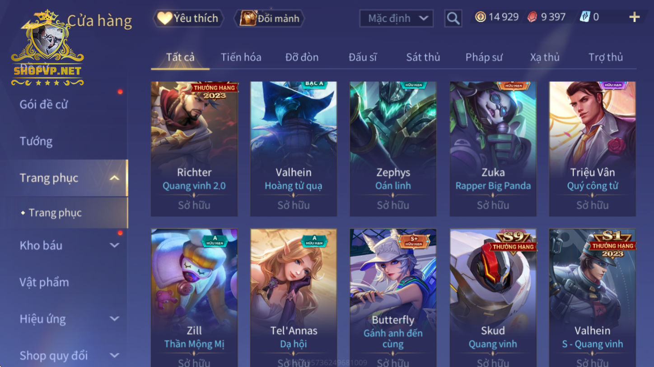Open Đổi mảnh shard exchange

(x=269, y=18)
